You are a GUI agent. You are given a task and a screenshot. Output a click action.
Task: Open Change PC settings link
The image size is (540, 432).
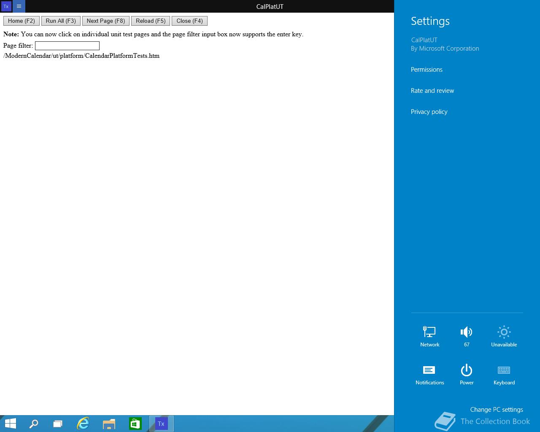coord(497,410)
